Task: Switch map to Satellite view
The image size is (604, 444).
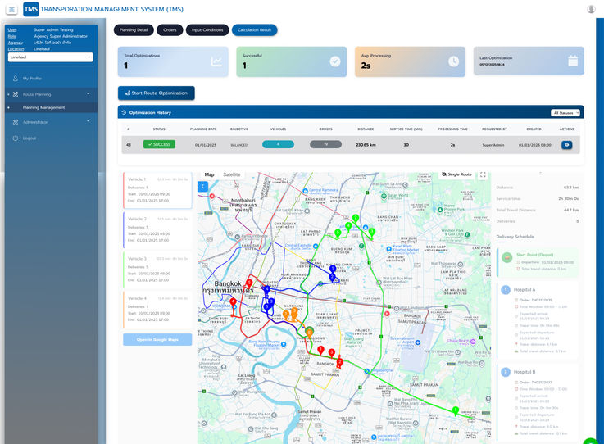Action: point(231,174)
